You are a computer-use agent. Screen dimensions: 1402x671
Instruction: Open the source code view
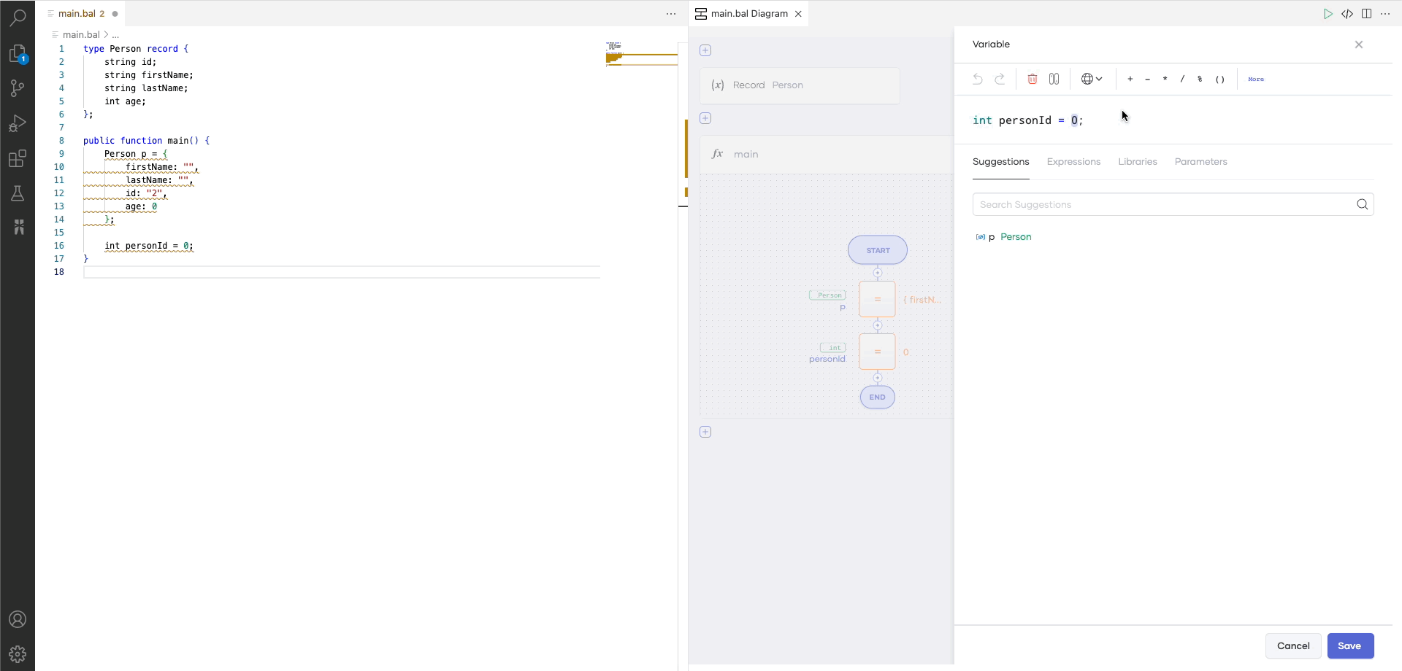[1349, 14]
